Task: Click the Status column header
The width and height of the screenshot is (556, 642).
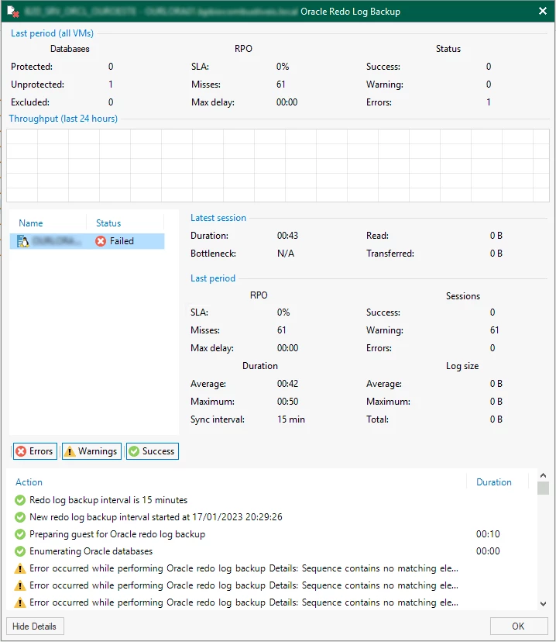Action: [108, 223]
